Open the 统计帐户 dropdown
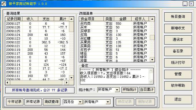196x110 pixels. pyautogui.click(x=117, y=90)
